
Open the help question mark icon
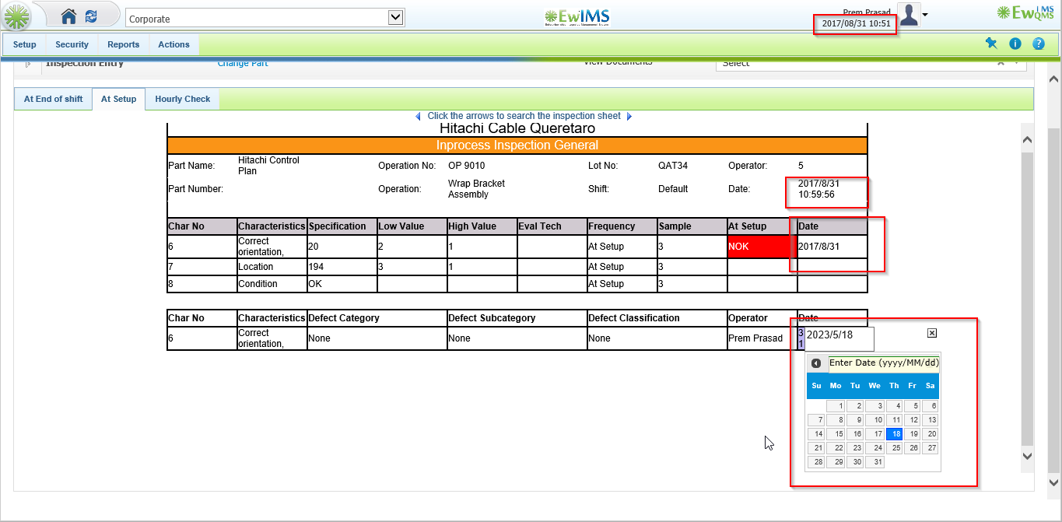point(1039,44)
